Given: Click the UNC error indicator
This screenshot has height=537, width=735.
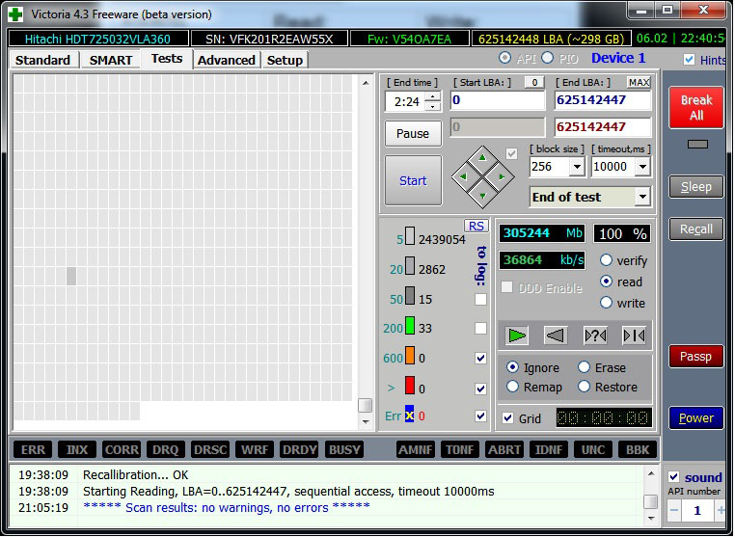Looking at the screenshot, I should click(x=593, y=450).
